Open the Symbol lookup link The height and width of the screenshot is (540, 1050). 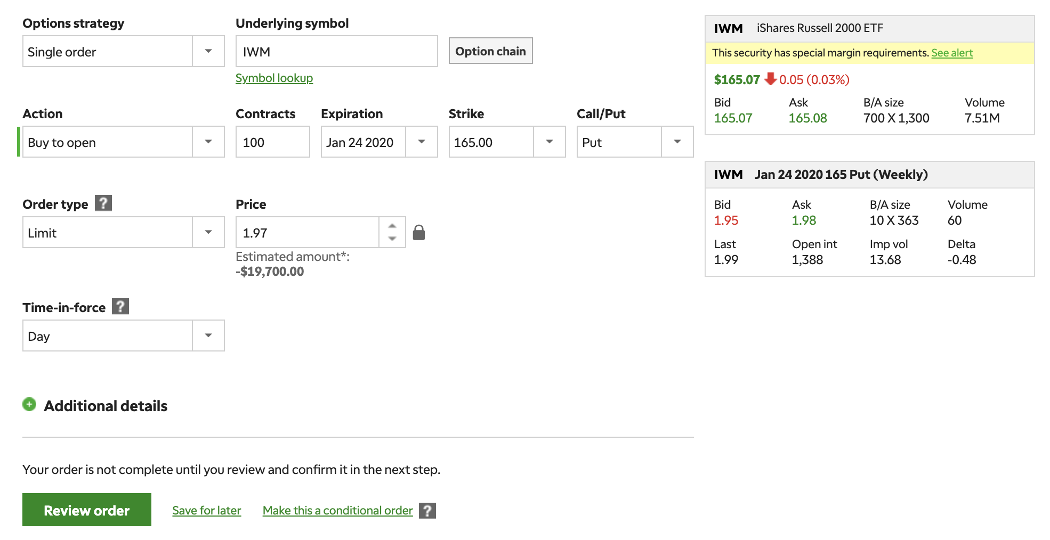[274, 78]
